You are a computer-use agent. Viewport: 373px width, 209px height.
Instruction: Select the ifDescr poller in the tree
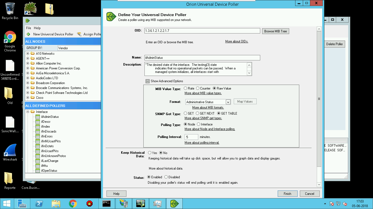click(46, 122)
